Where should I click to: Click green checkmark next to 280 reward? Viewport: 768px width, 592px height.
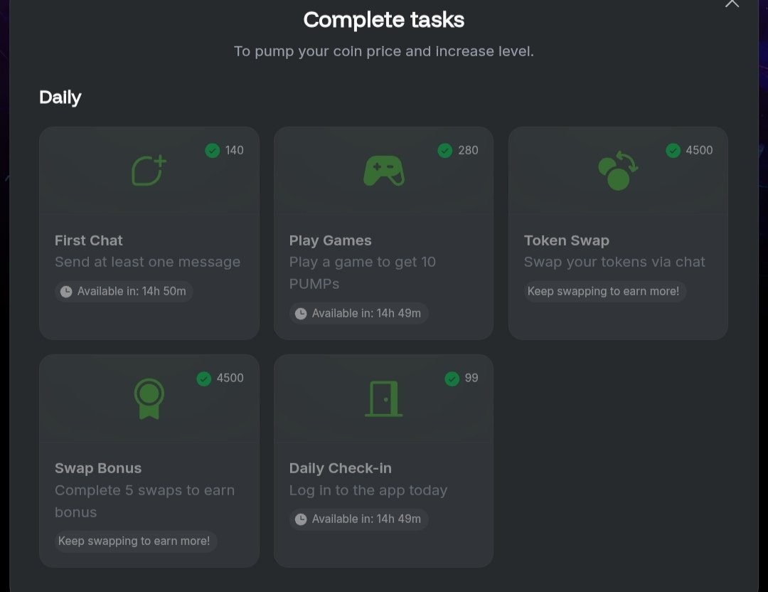(444, 150)
